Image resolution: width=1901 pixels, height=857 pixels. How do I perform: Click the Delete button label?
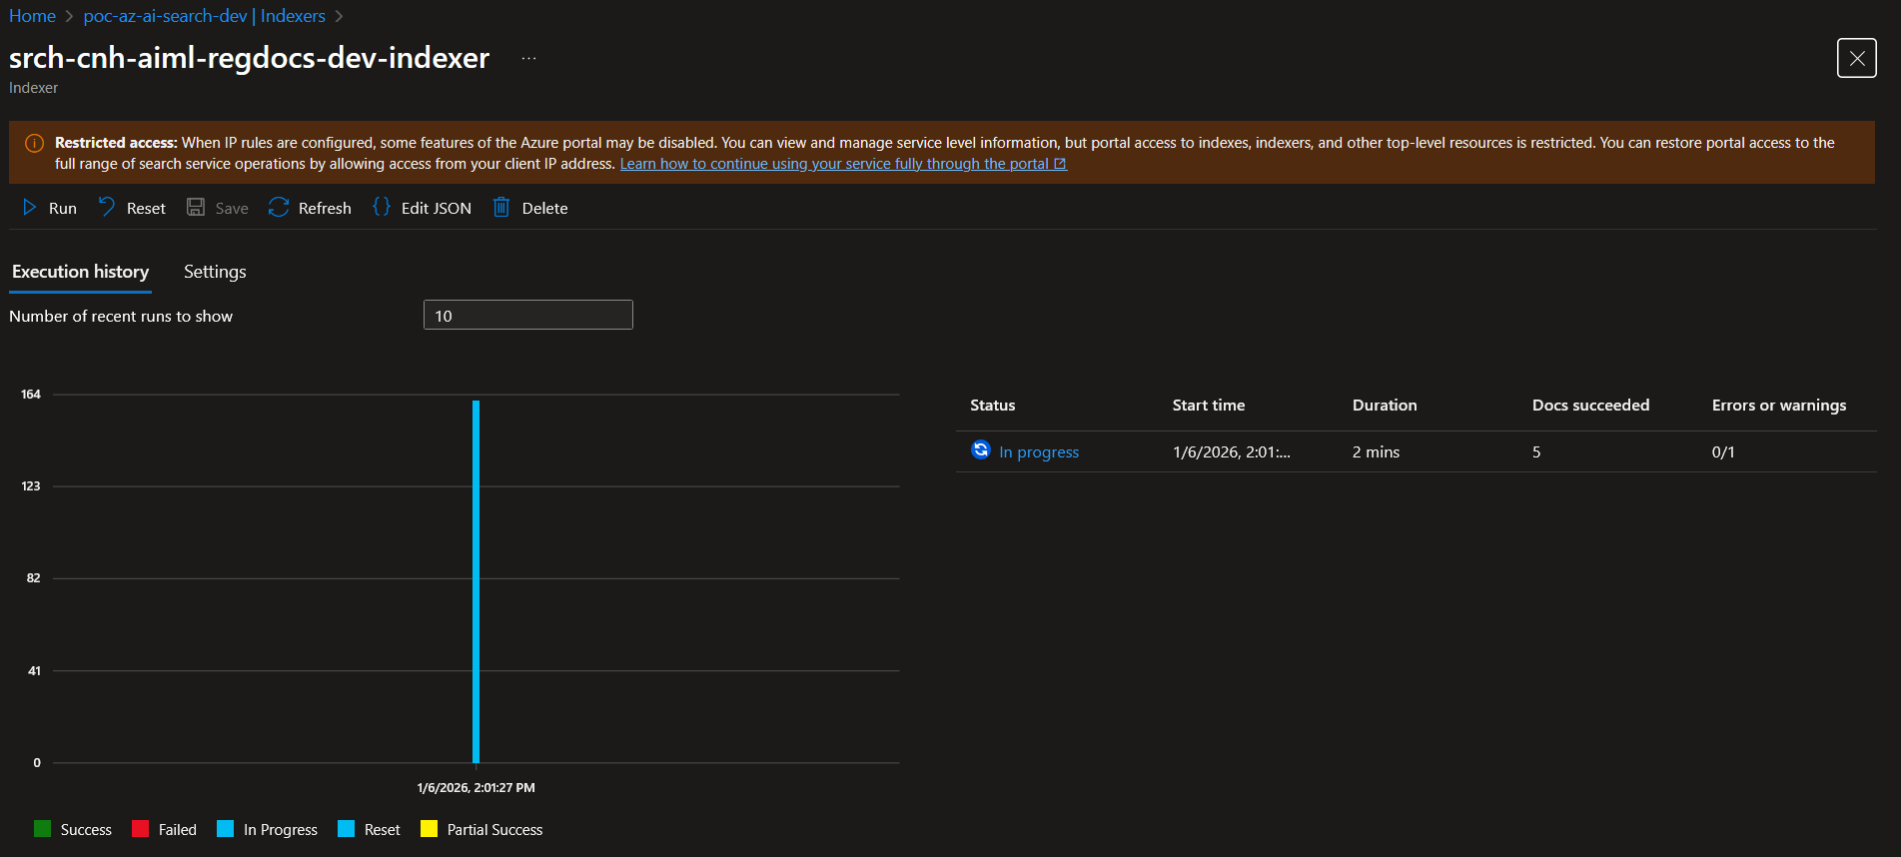pos(544,208)
